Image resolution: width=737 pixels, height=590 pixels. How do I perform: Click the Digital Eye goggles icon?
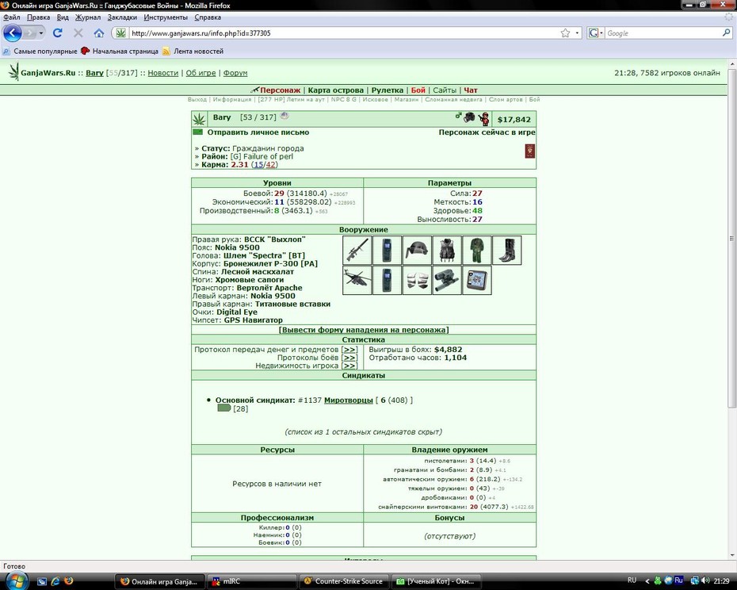click(447, 280)
